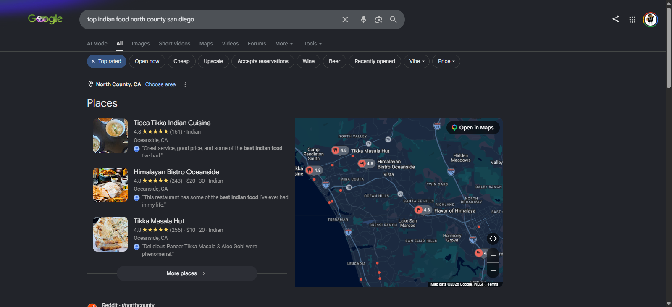Open Himalayan Bistro Oceanside food photo
The image size is (672, 307).
point(110,185)
